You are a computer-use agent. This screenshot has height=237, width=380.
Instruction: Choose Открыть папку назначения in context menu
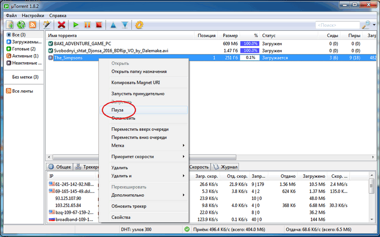click(144, 72)
